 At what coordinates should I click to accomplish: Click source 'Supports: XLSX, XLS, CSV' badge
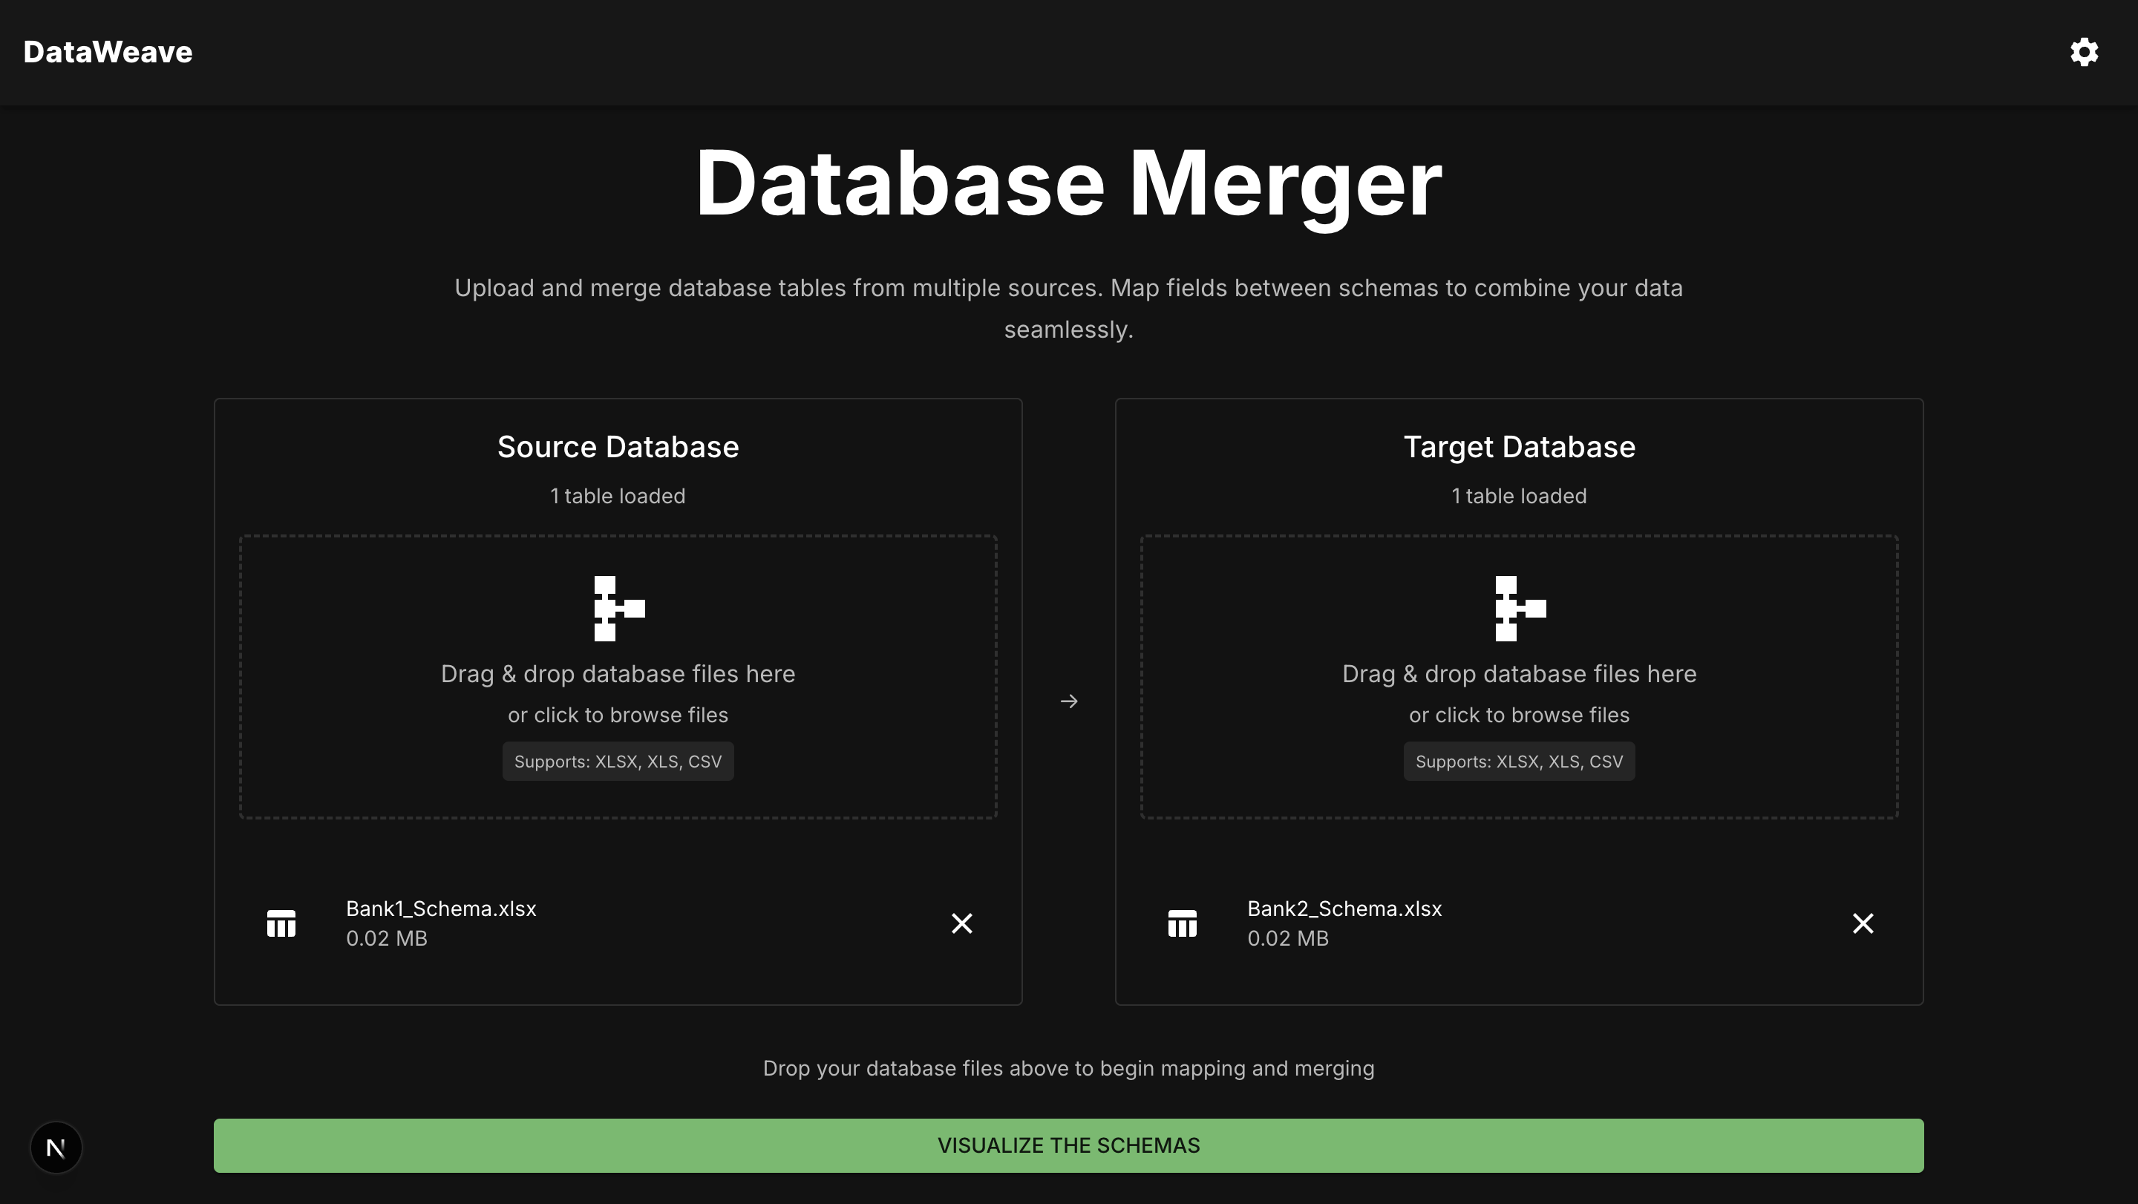point(618,761)
